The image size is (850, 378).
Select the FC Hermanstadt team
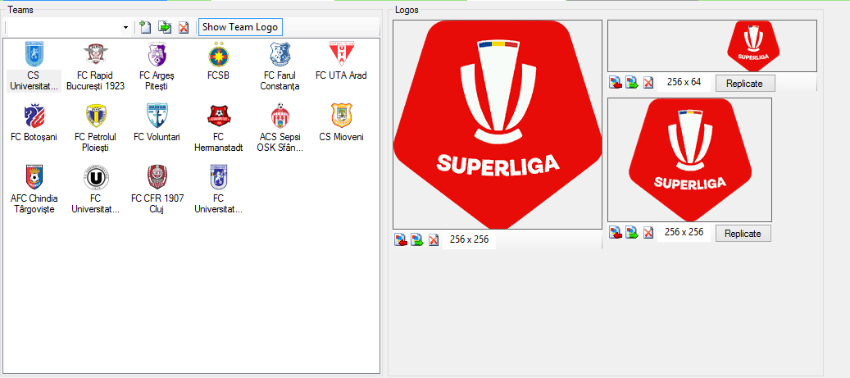(x=219, y=129)
